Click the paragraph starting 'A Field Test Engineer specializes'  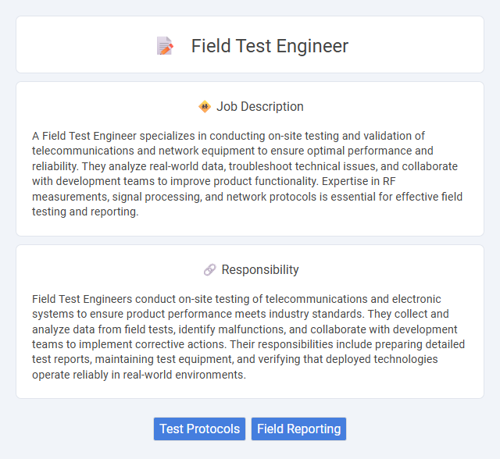[x=247, y=173]
